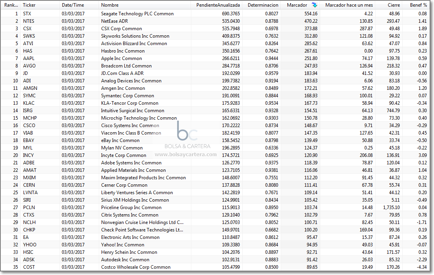The height and width of the screenshot is (275, 434).
Task: Click Cierre value 1,735.10
Action: tap(391, 208)
